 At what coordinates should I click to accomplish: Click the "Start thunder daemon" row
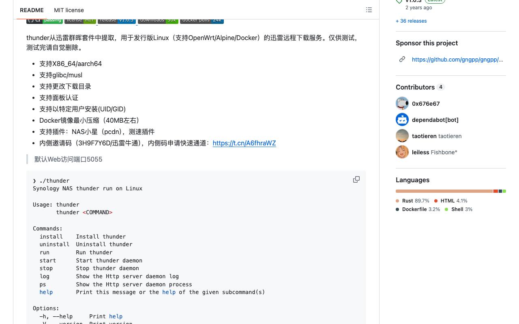(91, 260)
